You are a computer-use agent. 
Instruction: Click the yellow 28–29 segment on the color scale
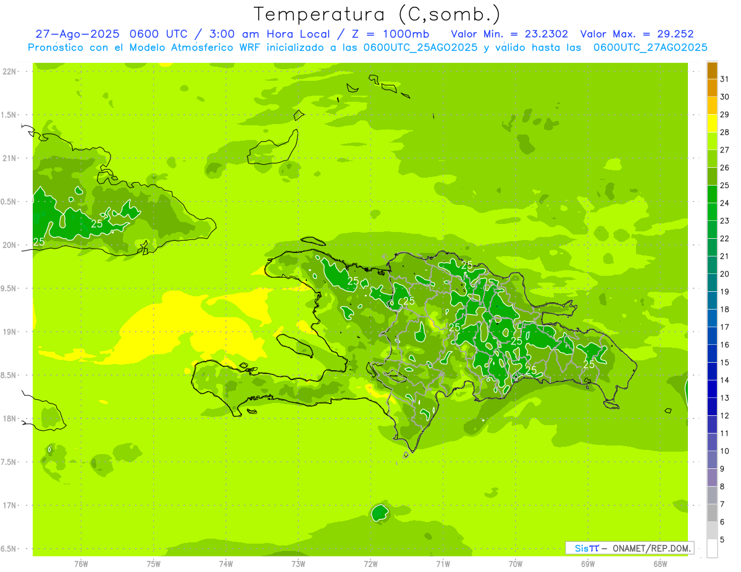712,123
